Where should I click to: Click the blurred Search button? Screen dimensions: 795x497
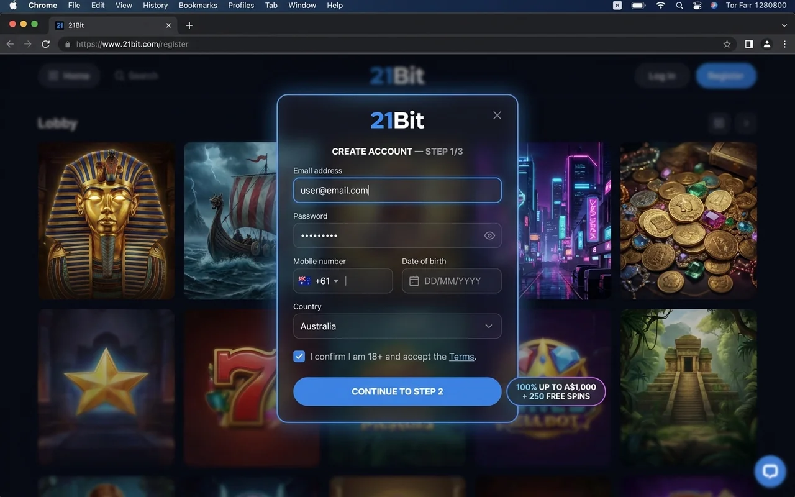136,76
